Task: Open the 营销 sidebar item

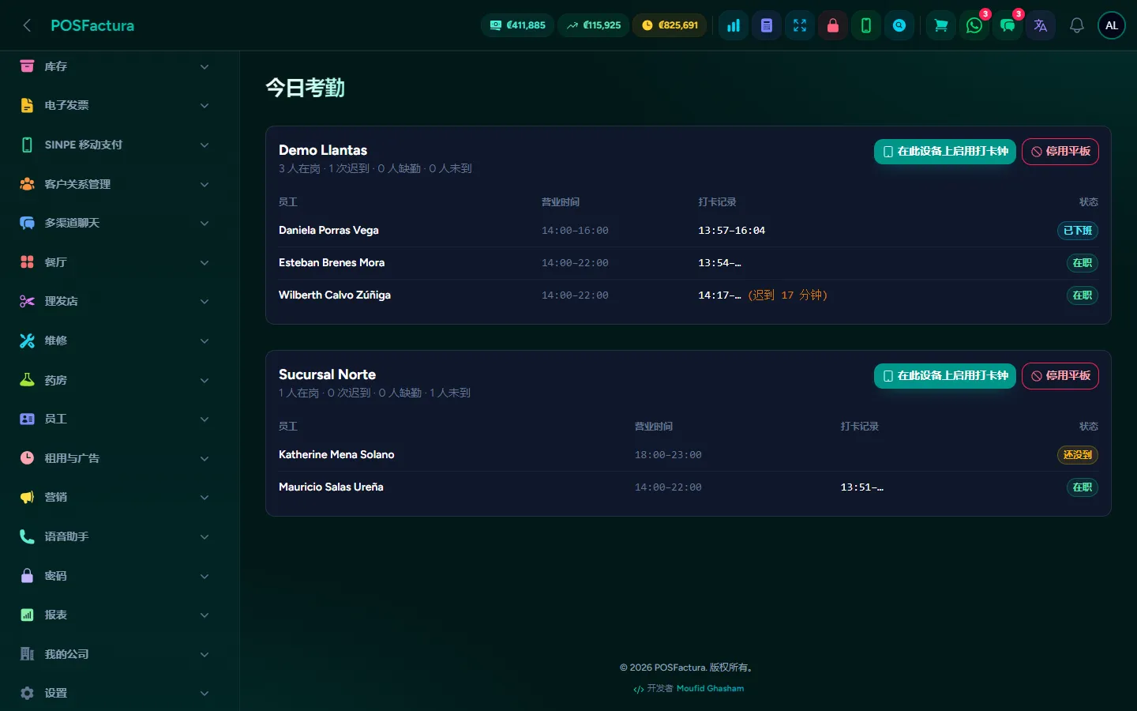Action: (115, 497)
